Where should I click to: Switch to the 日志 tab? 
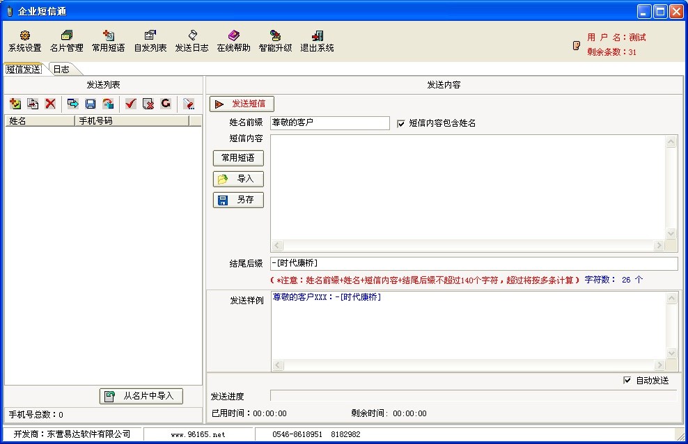point(61,70)
